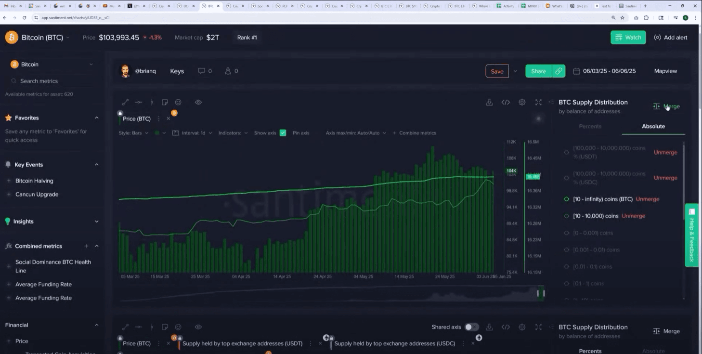
Task: Click the sticky note annotation tool
Action: click(x=165, y=102)
